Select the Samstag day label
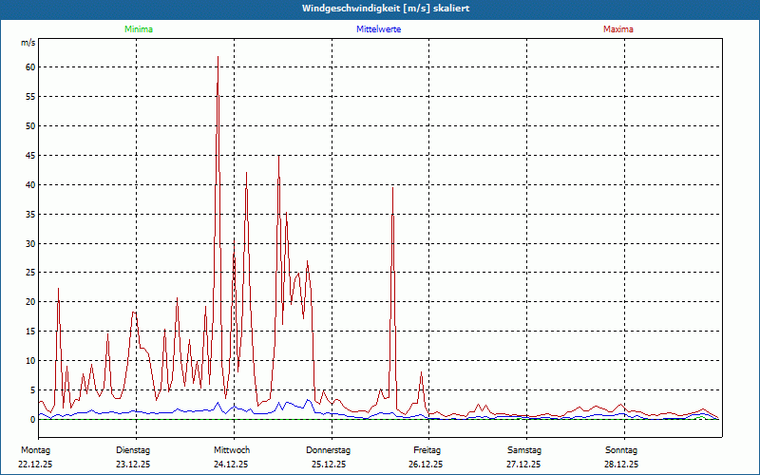 (x=524, y=449)
